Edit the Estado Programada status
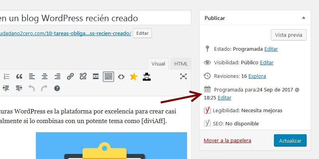 coord(271,49)
